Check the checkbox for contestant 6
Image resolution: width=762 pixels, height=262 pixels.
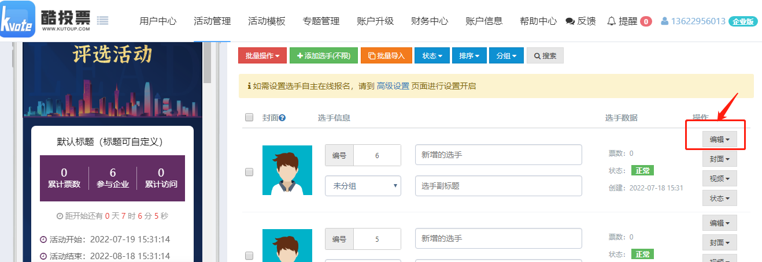(249, 171)
